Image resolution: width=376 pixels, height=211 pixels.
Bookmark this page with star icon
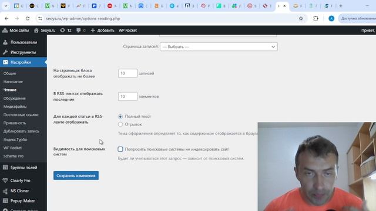[x=301, y=18]
